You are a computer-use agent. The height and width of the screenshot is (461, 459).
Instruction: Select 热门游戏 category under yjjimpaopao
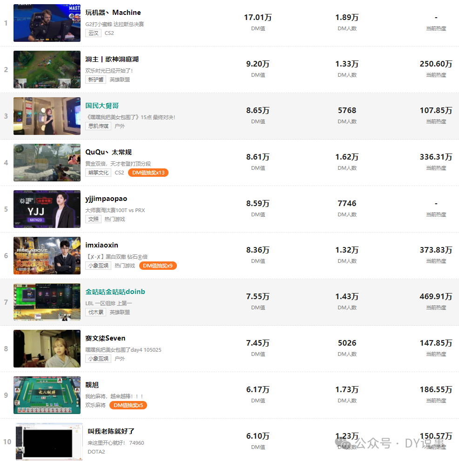[x=115, y=219]
